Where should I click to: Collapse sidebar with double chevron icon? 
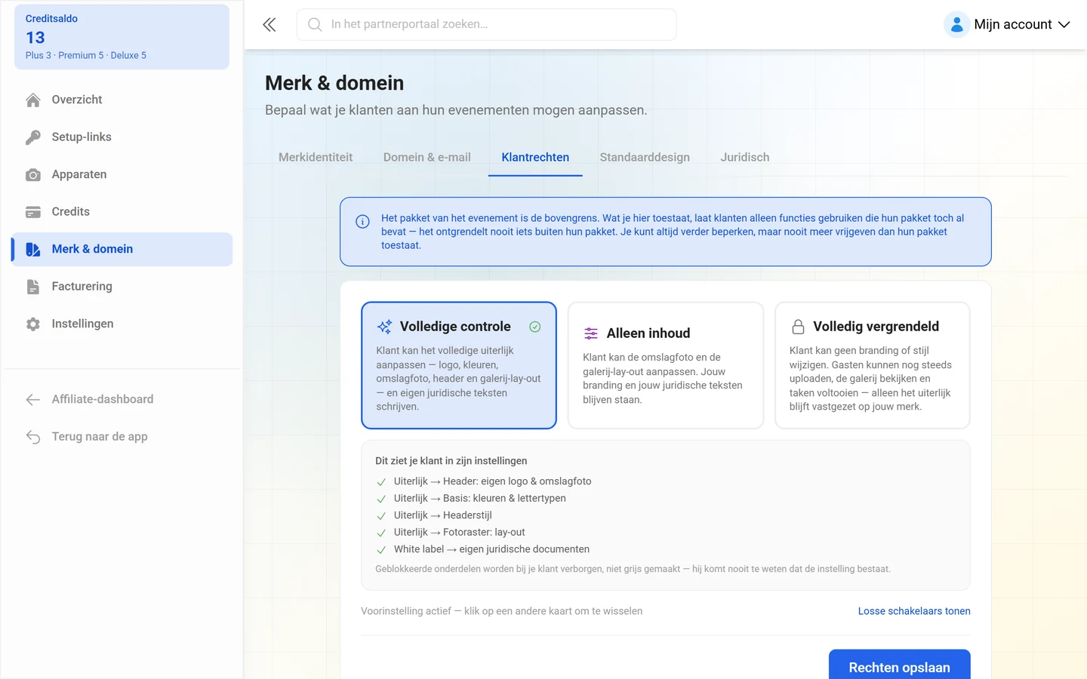tap(269, 24)
